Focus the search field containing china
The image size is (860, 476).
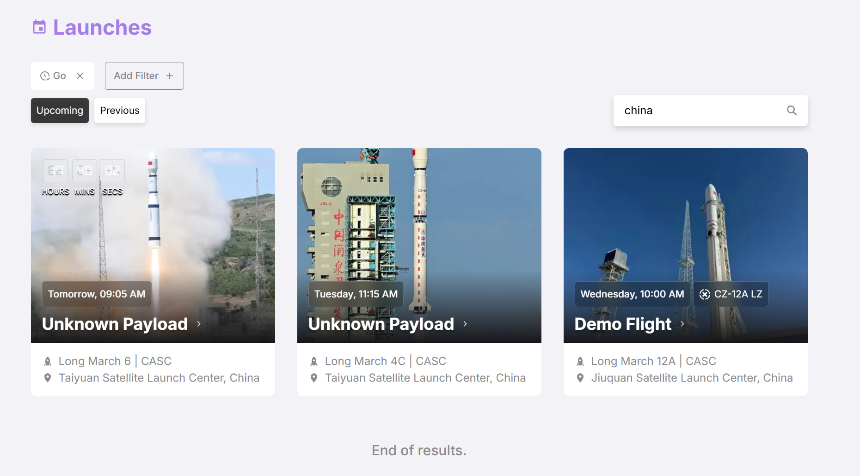coord(710,111)
